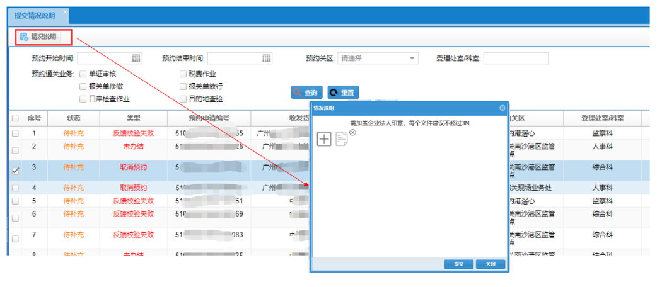
Task: Click 人事科 in row 2
Action: tap(603, 146)
